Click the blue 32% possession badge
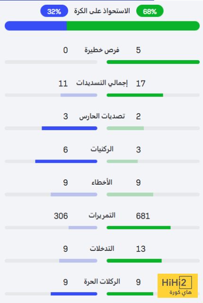The image size is (203, 303). 54,11
